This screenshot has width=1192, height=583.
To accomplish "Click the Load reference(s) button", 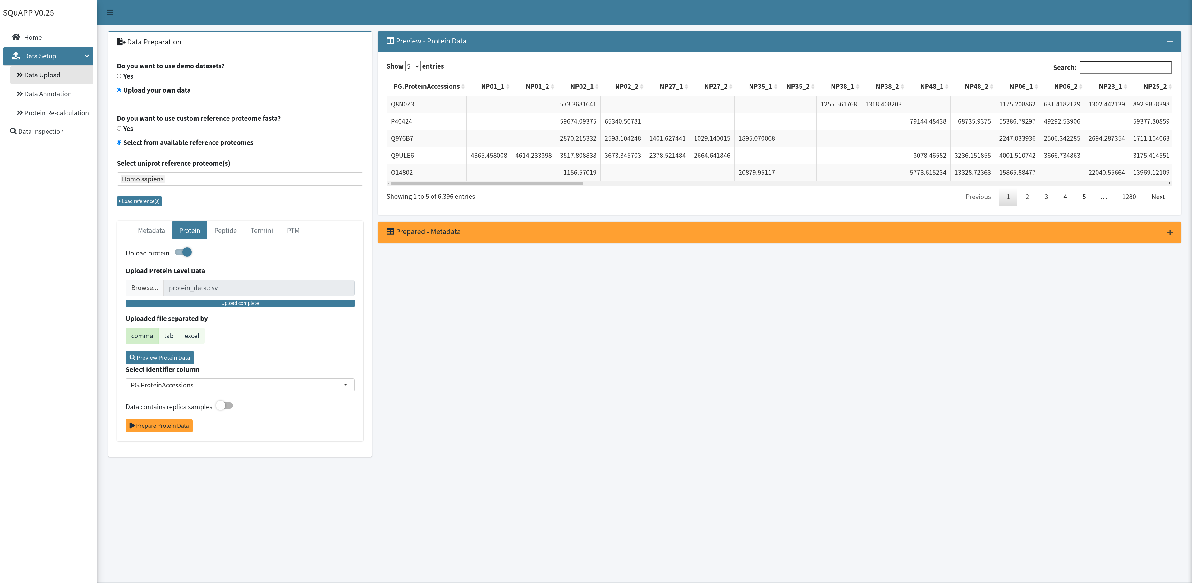I will 139,201.
